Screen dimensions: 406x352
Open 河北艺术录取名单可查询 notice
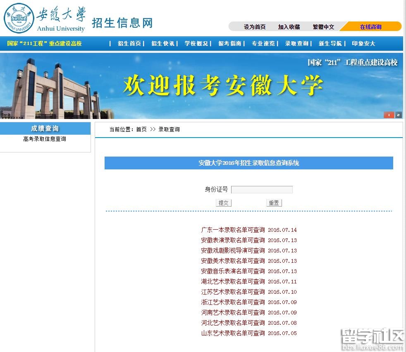[233, 323]
